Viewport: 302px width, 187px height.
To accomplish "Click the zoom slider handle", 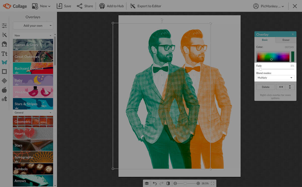I will pyautogui.click(x=185, y=183).
